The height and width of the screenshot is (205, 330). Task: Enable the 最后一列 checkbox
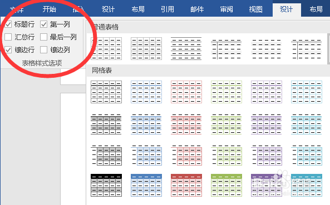click(43, 37)
